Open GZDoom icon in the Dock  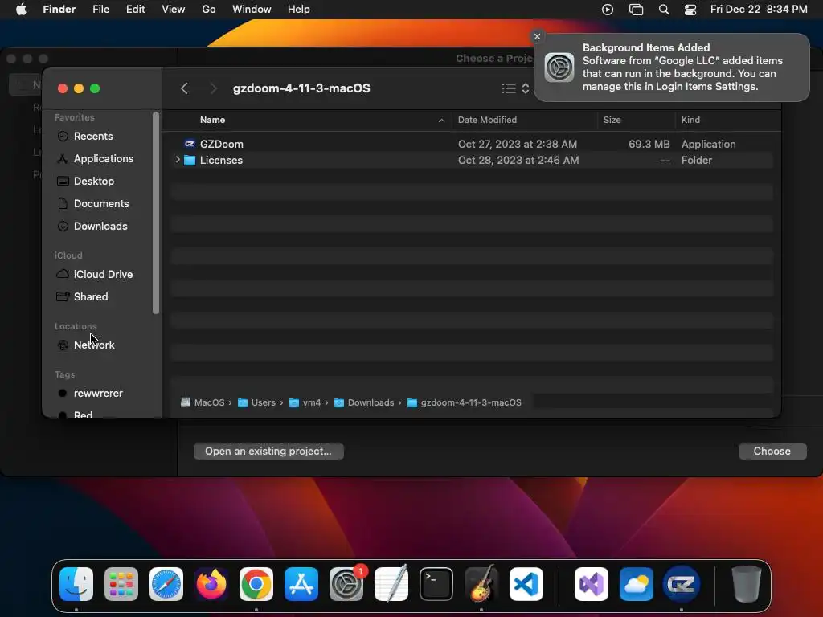[682, 583]
